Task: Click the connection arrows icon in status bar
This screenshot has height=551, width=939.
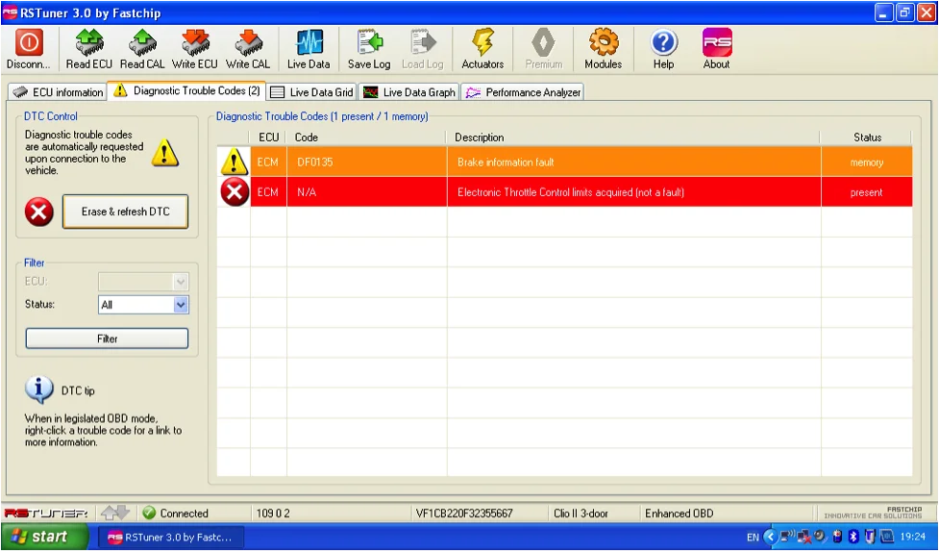Action: pyautogui.click(x=115, y=513)
